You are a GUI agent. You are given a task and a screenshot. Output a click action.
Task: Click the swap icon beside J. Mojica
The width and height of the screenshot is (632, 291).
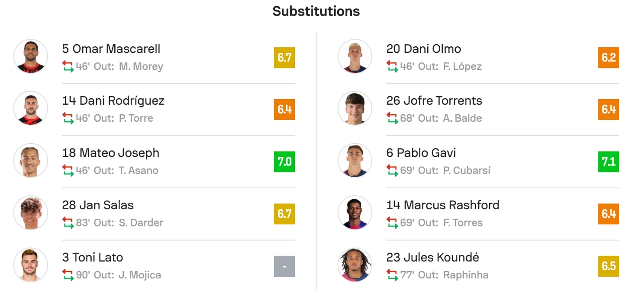(68, 275)
